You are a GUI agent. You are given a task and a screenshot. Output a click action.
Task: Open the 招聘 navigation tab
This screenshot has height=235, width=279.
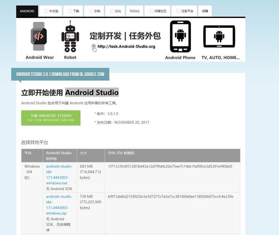[x=205, y=11]
